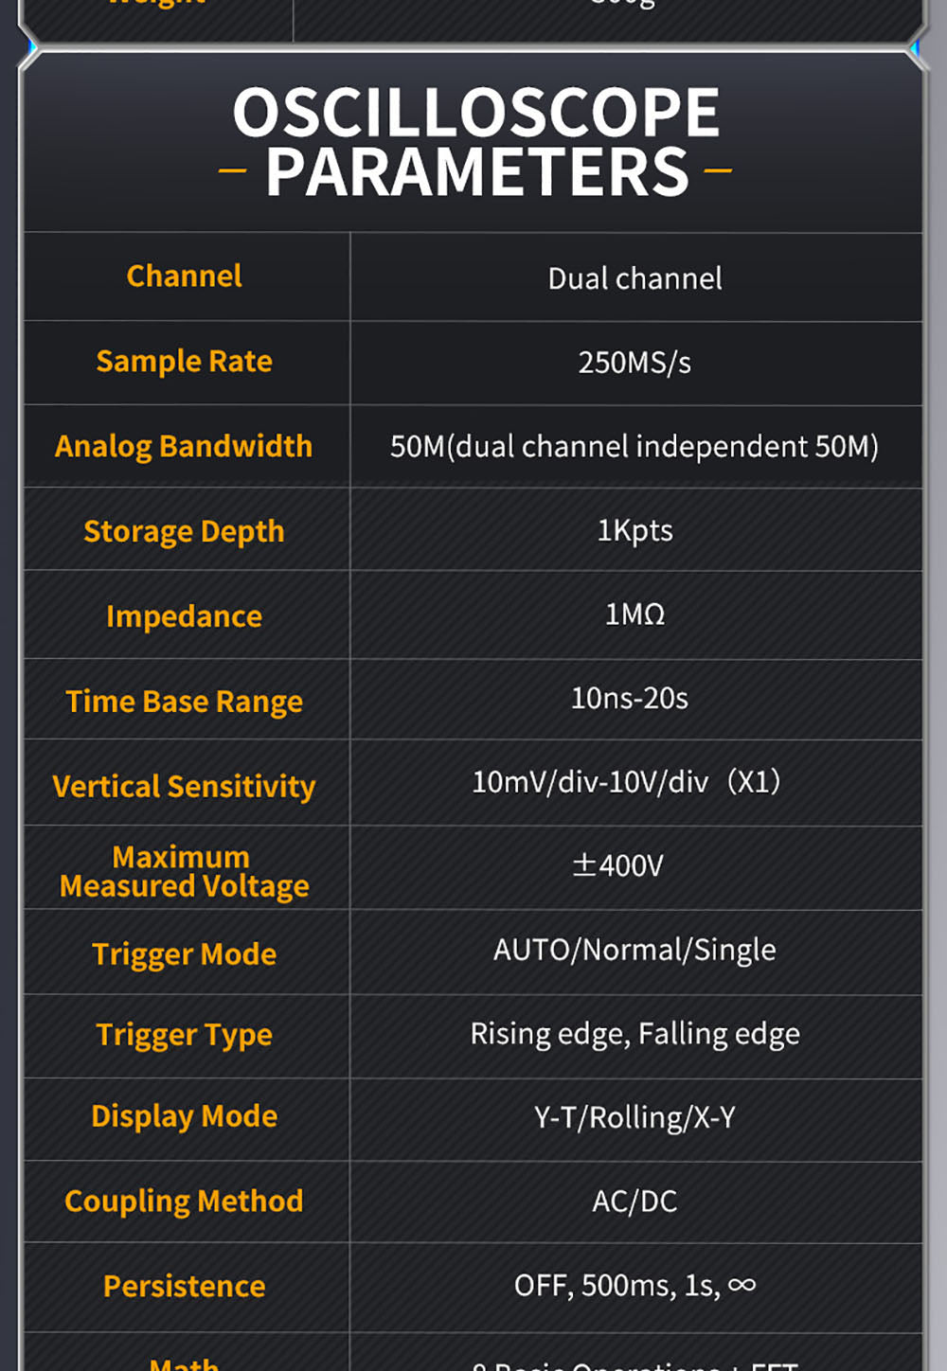947x1371 pixels.
Task: Click the Trigger Mode label
Action: 185,954
